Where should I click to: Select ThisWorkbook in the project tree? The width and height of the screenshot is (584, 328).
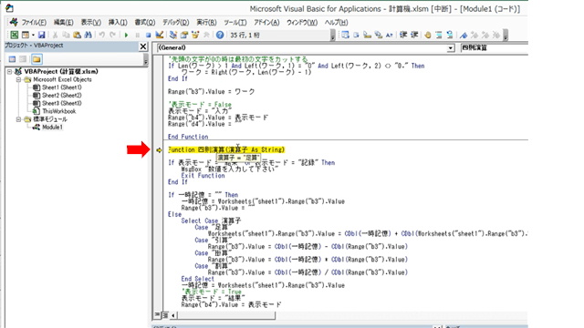(x=58, y=111)
